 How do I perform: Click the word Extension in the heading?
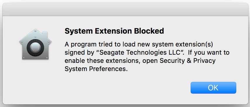(113, 31)
